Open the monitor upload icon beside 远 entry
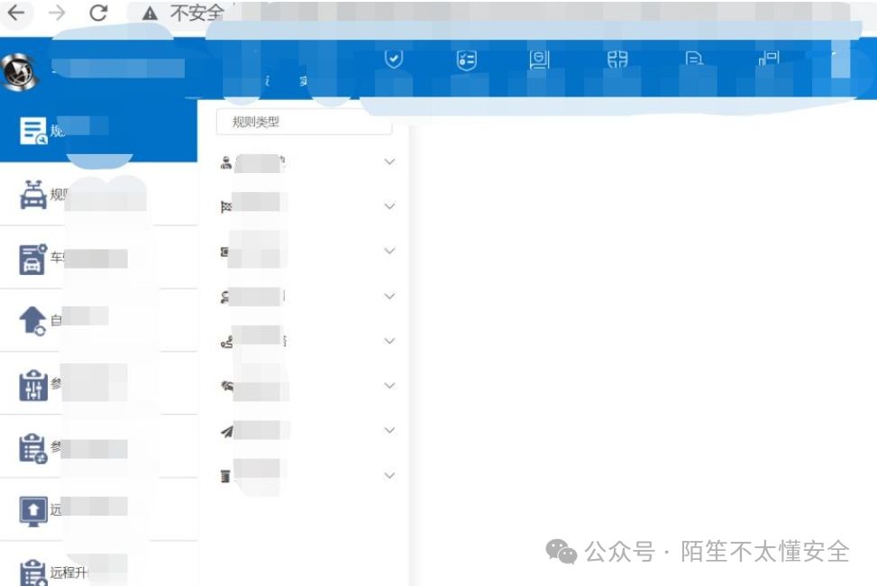 coord(32,510)
